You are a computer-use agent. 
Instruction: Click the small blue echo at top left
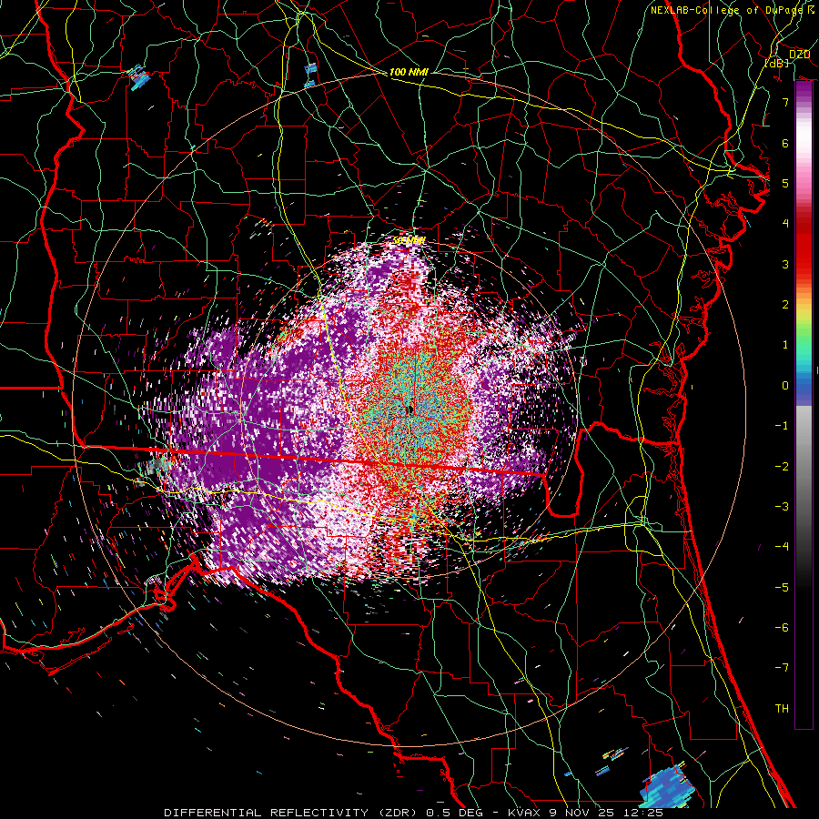[138, 77]
